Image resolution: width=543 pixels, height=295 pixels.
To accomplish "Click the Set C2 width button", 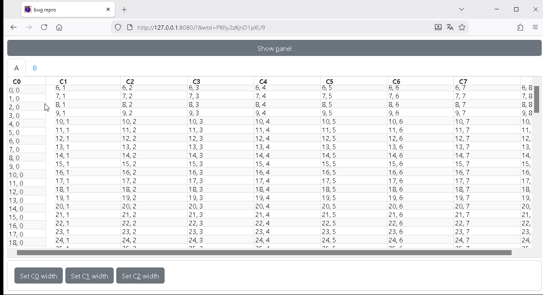I will pos(140,276).
